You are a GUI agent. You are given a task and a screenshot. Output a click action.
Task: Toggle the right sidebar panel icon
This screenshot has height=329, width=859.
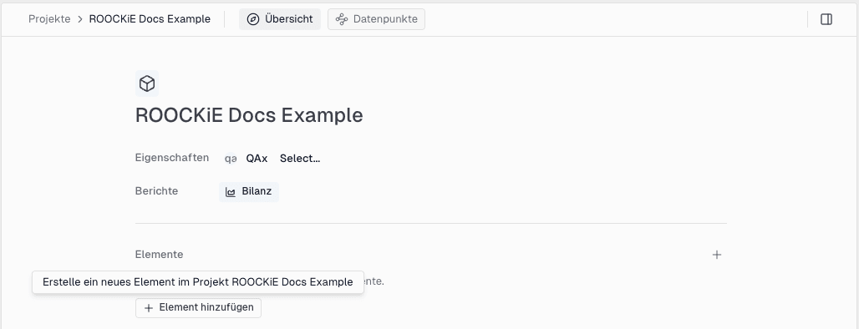click(826, 19)
